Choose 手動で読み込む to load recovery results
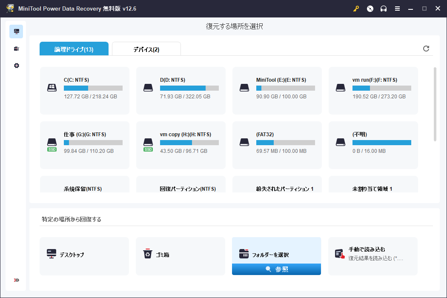The width and height of the screenshot is (447, 298). (x=372, y=255)
